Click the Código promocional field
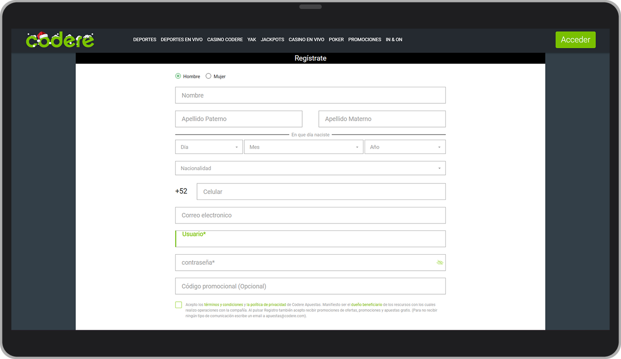The width and height of the screenshot is (621, 359). tap(310, 286)
